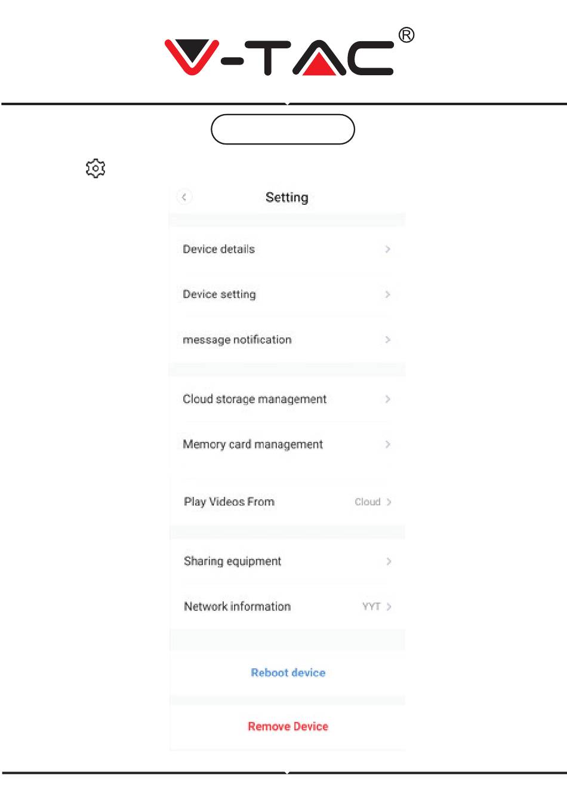567x805 pixels.
Task: Click the red Remove Device button
Action: pos(288,727)
